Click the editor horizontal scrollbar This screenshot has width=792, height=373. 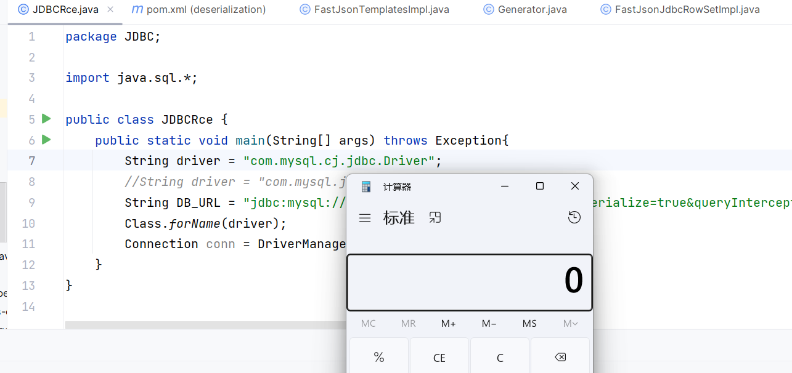(x=205, y=324)
